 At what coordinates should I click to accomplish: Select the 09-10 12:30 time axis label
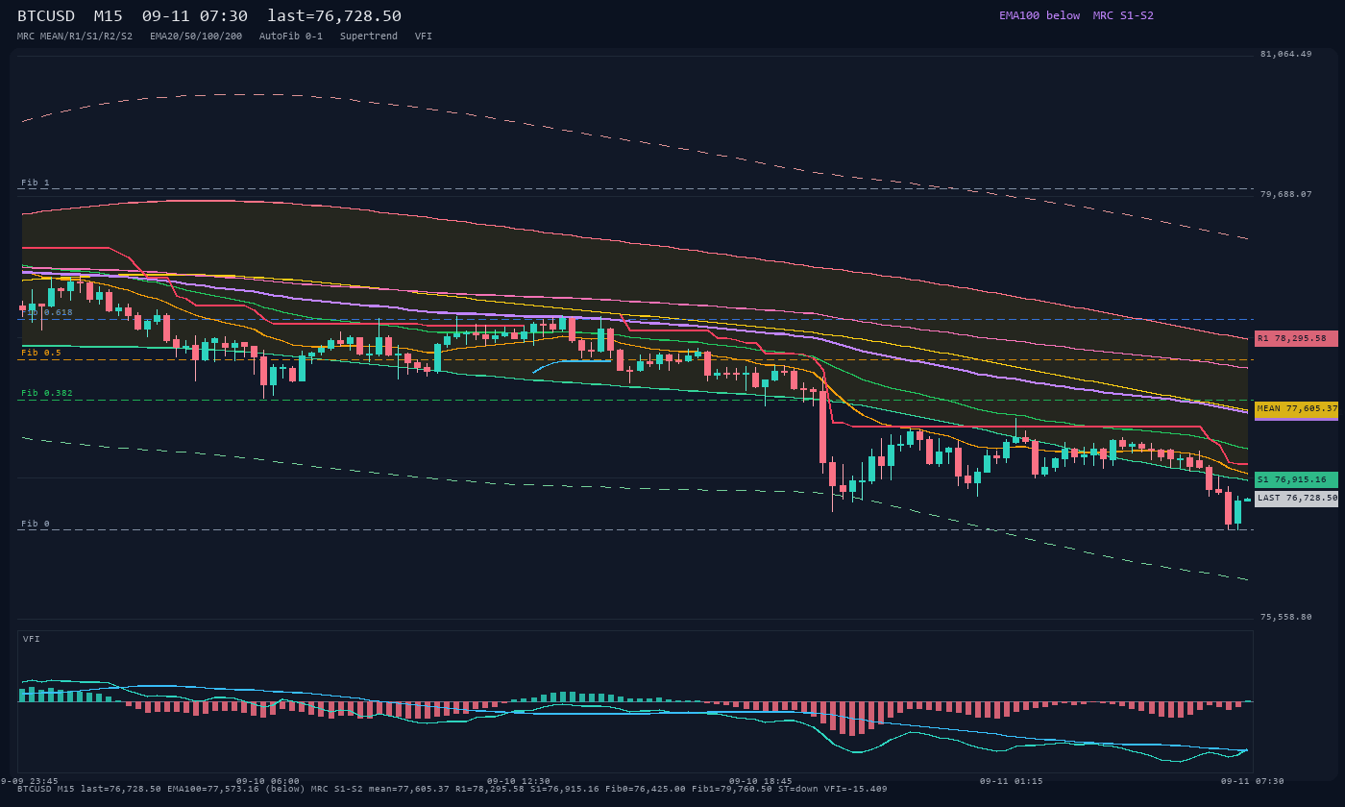point(519,781)
